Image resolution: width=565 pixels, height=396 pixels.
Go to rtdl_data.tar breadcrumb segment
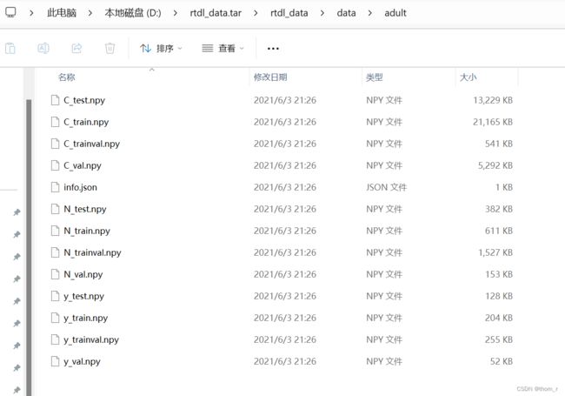pyautogui.click(x=216, y=13)
